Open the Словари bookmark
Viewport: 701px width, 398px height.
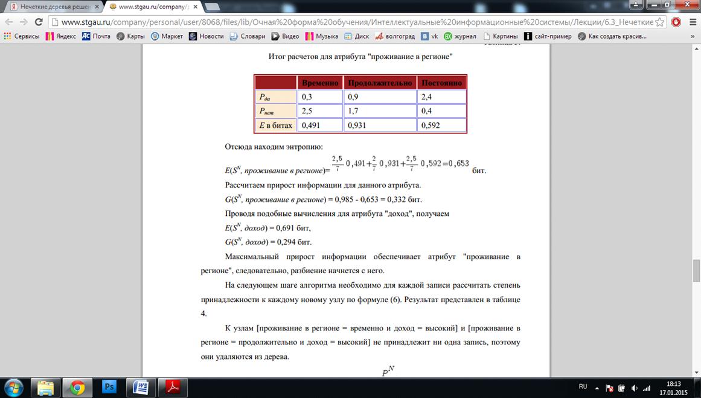click(x=247, y=36)
